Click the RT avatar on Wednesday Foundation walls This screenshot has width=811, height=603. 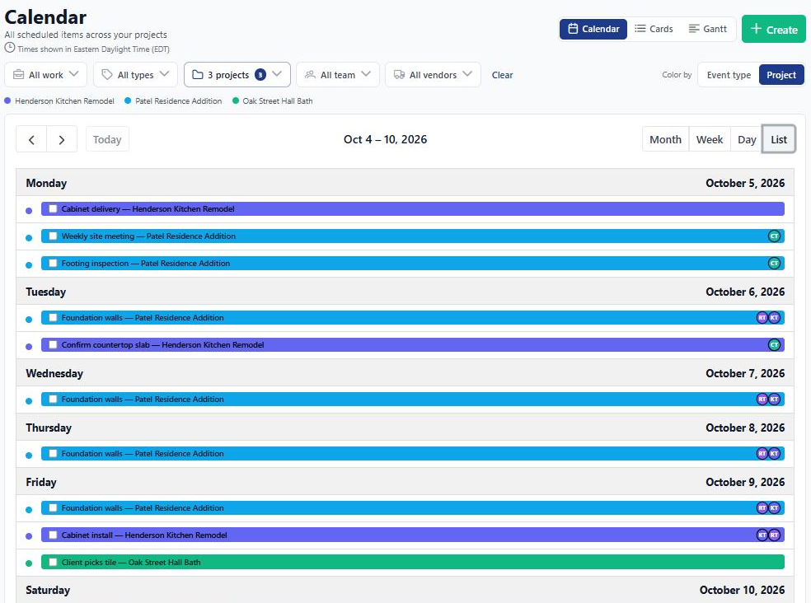tap(762, 400)
